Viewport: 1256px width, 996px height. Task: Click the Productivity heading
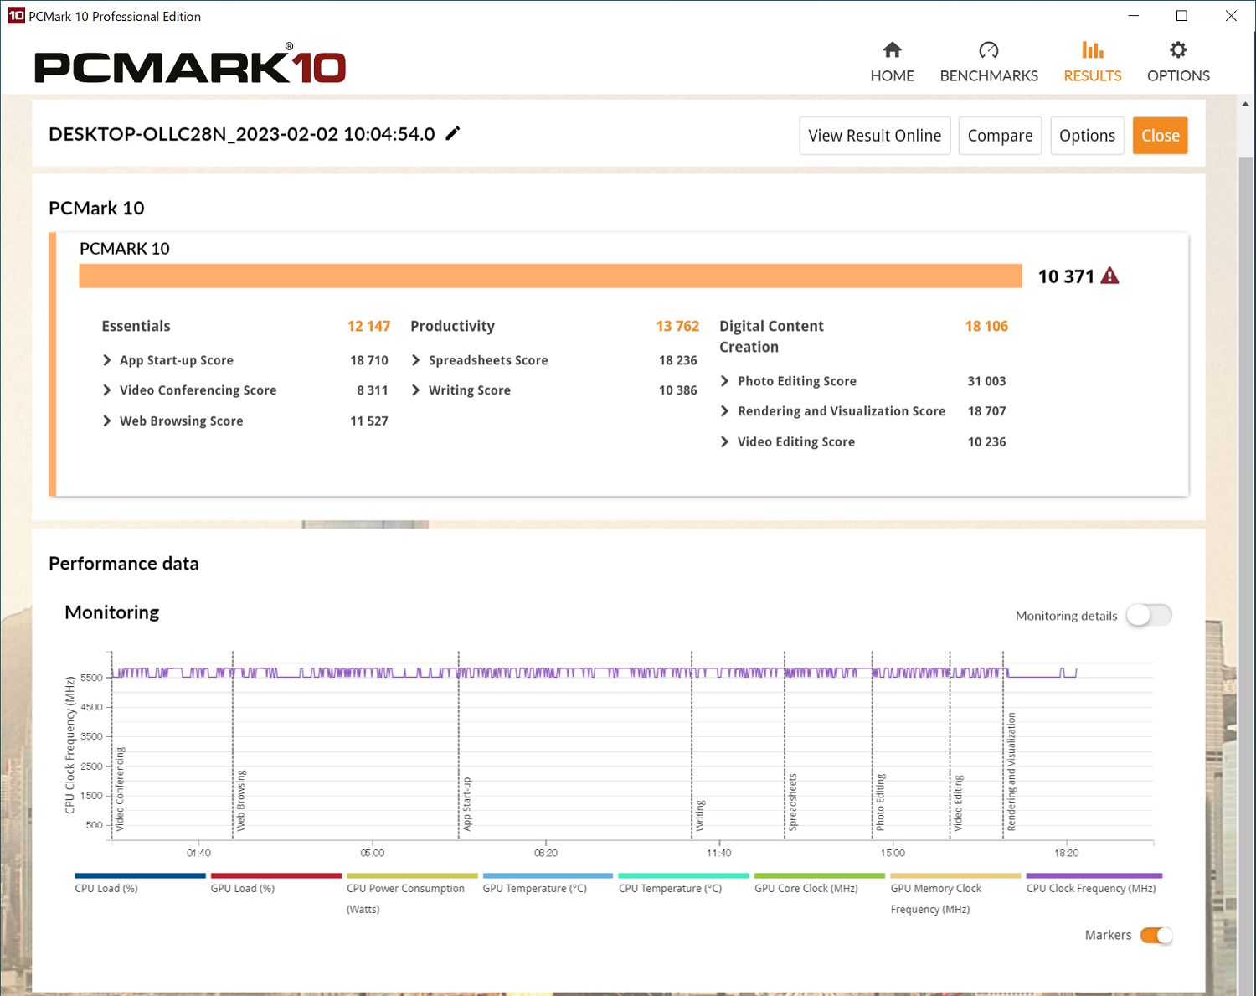point(452,326)
